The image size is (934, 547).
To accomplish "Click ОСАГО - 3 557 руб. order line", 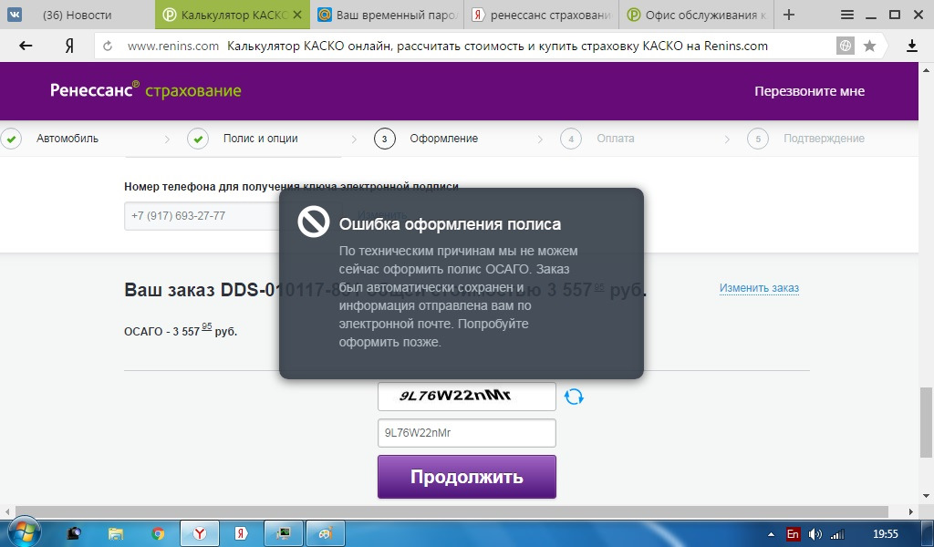I will [181, 330].
